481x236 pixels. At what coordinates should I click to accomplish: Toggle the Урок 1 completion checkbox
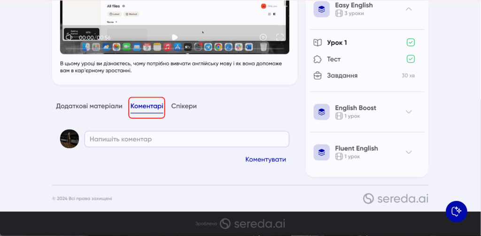(411, 43)
